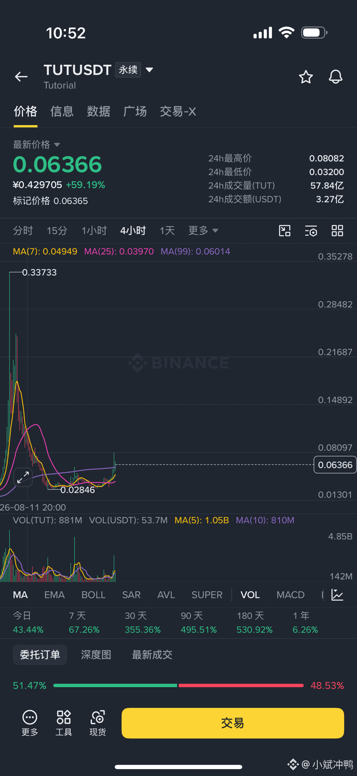Screen dimensions: 357x776
Task: Tap the 48.53% sell percentage
Action: tap(327, 685)
